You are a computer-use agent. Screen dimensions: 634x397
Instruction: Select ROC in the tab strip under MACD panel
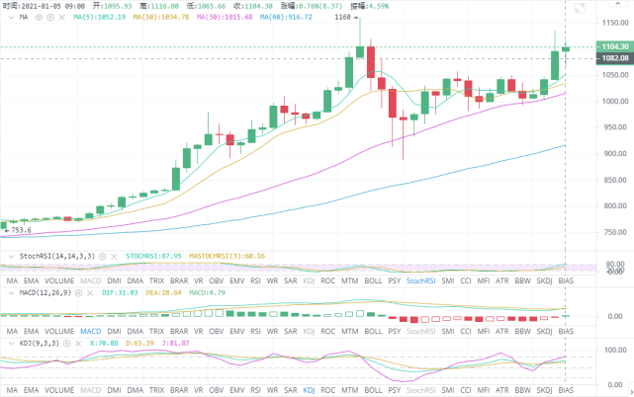328,331
